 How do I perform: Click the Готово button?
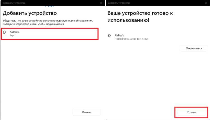[x=192, y=112]
